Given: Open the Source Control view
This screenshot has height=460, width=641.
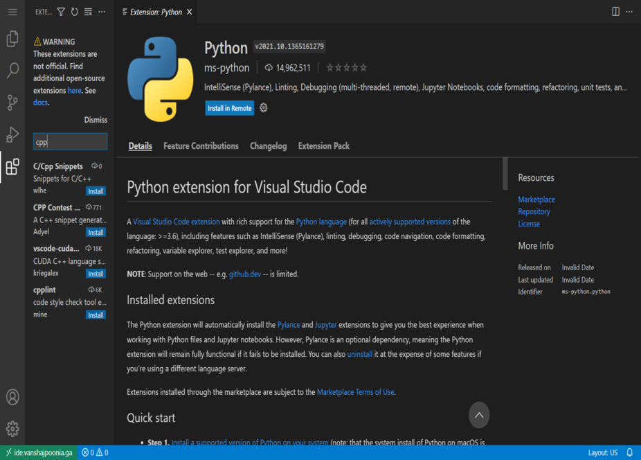Looking at the screenshot, I should (12, 103).
